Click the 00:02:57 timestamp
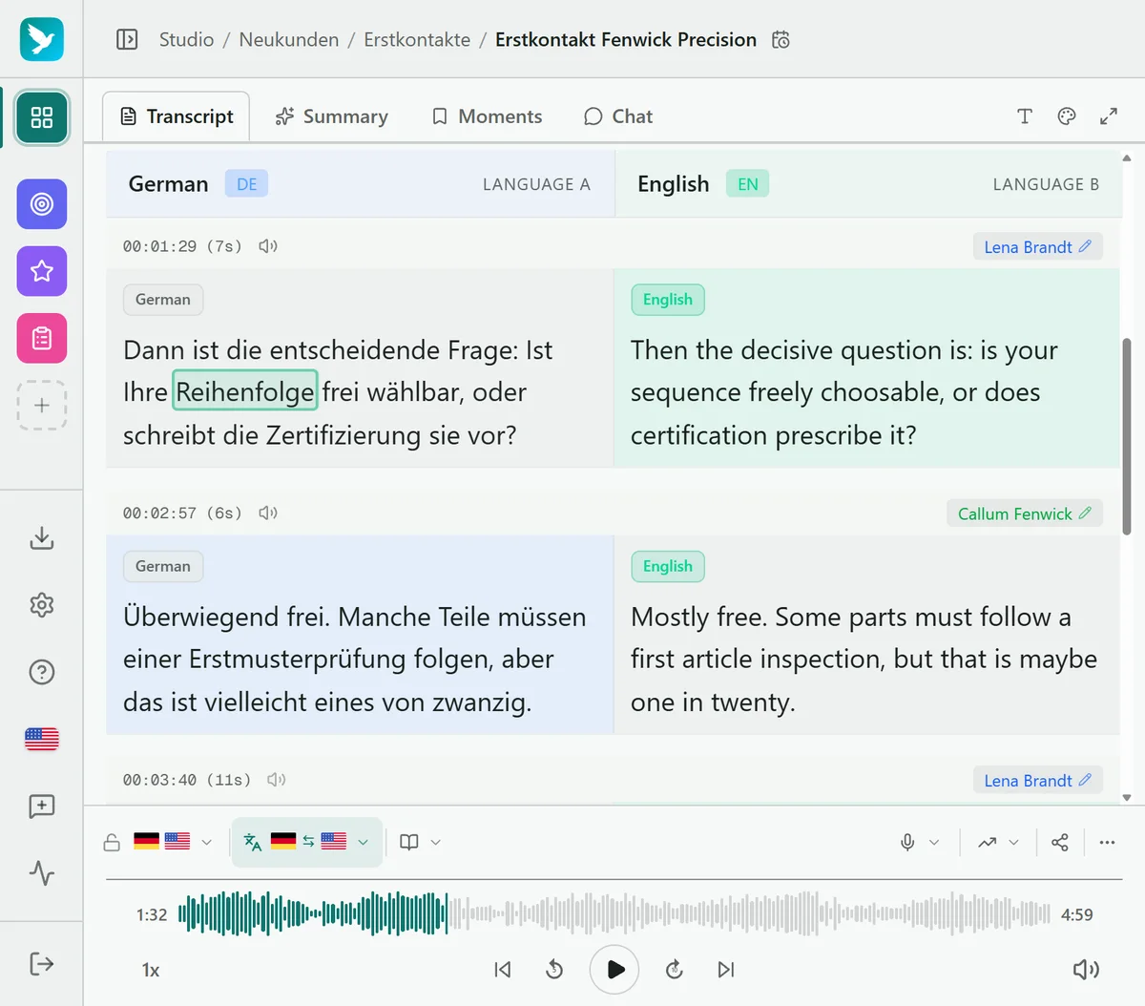The width and height of the screenshot is (1145, 1006). [159, 513]
